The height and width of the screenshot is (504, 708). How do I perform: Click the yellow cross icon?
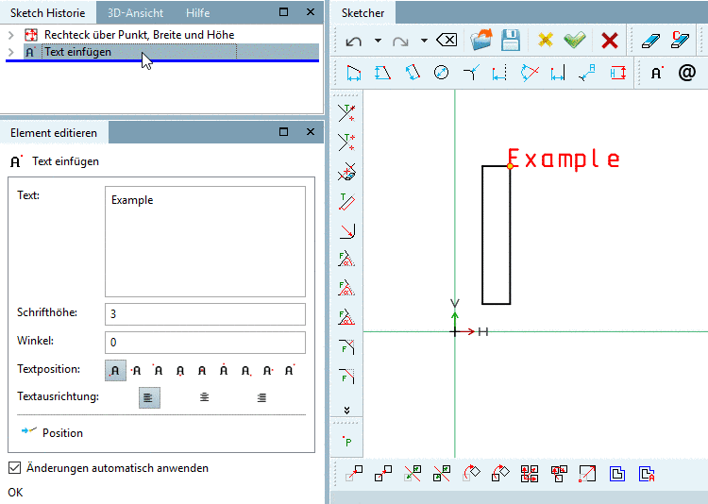coord(546,41)
